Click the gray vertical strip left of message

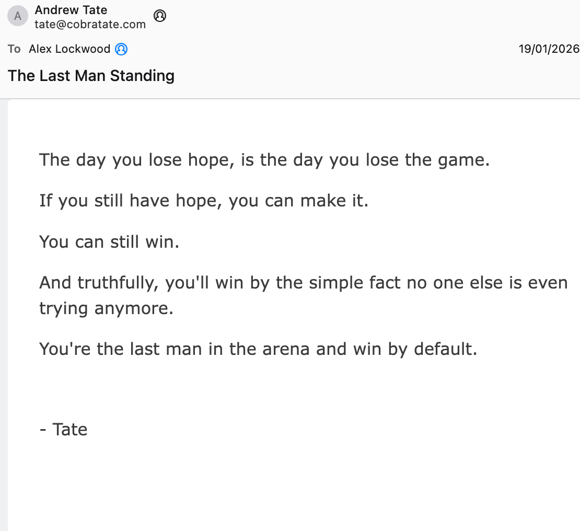[4, 314]
